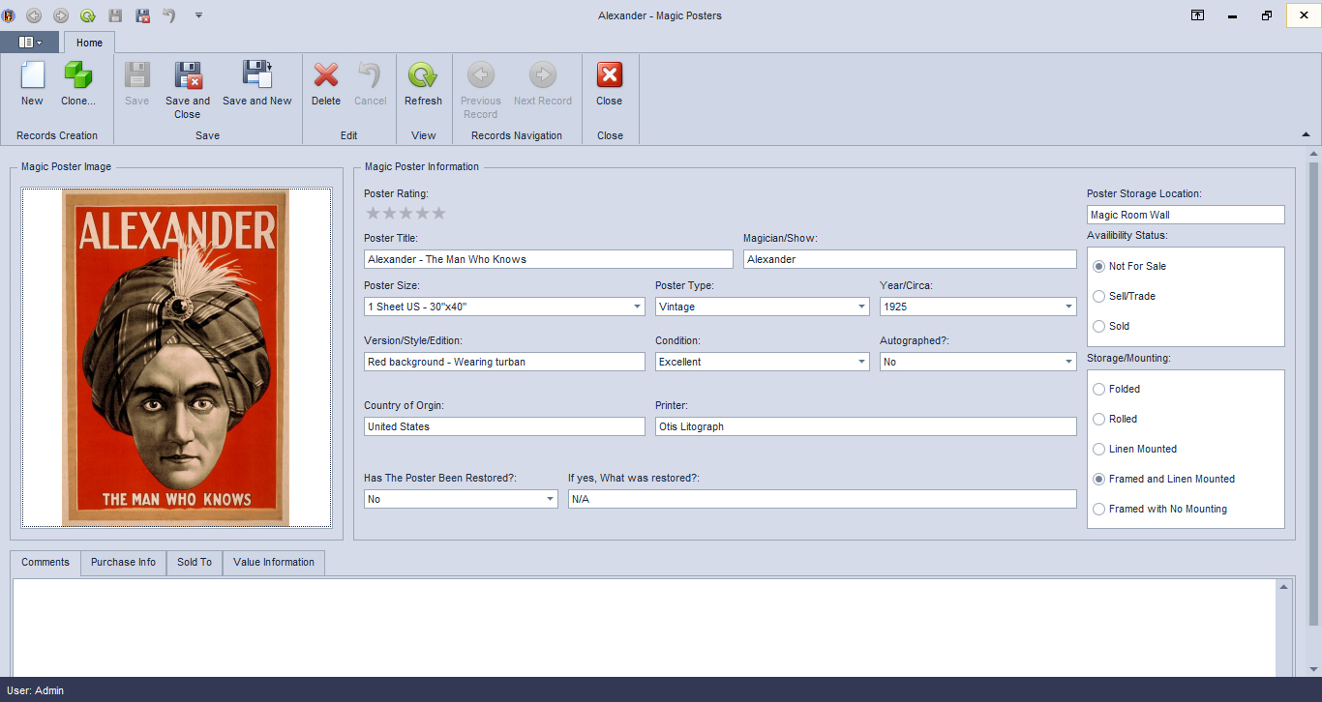The image size is (1322, 702).
Task: Click the comments box scroll up arrow
Action: (x=1285, y=586)
